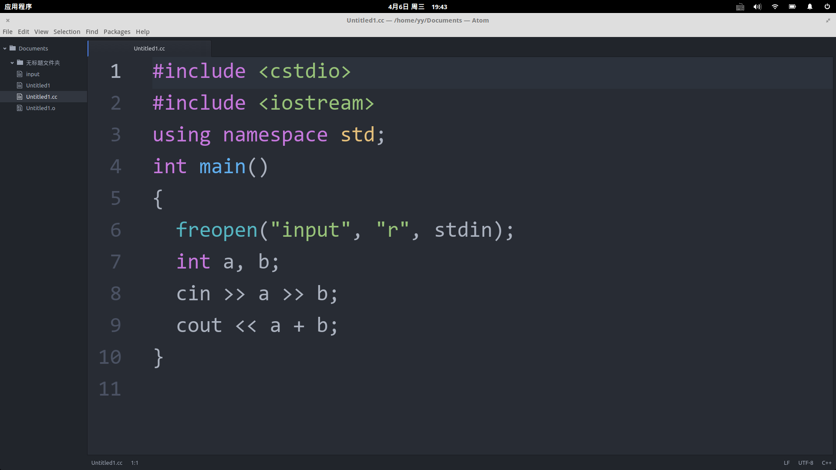The height and width of the screenshot is (470, 836).
Task: Click the Wi-Fi network tray icon
Action: click(775, 7)
